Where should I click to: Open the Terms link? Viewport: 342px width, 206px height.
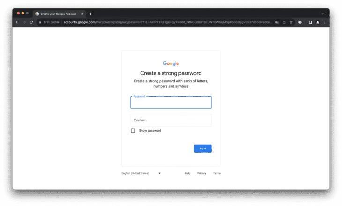click(x=216, y=173)
